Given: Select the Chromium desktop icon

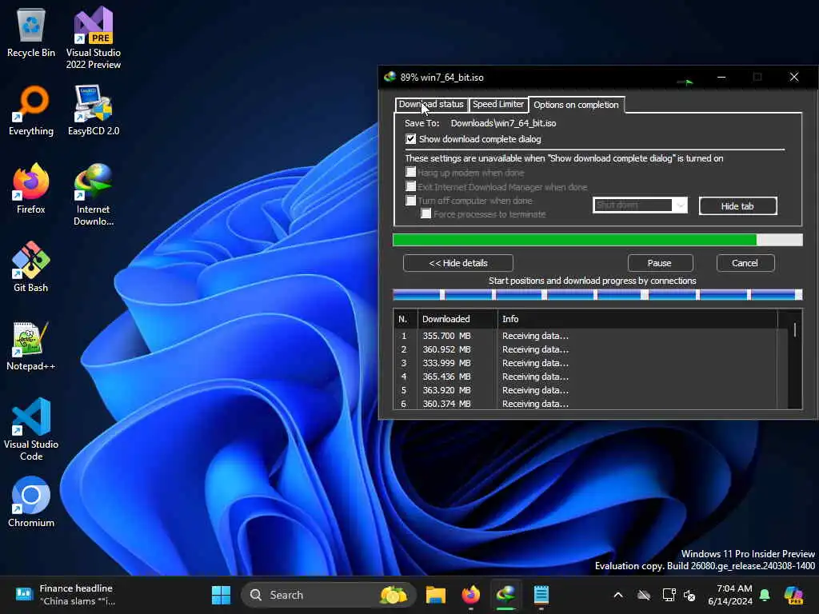Looking at the screenshot, I should pyautogui.click(x=31, y=502).
